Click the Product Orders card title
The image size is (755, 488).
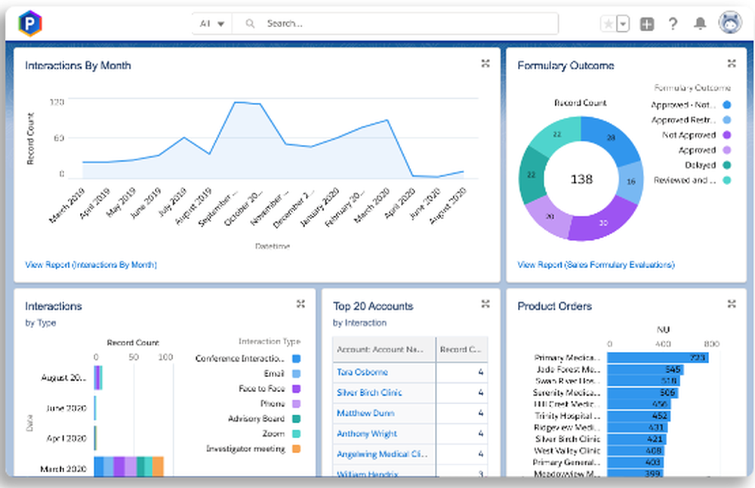pyautogui.click(x=555, y=307)
